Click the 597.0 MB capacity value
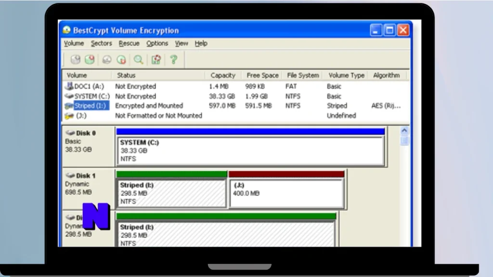 pos(222,106)
